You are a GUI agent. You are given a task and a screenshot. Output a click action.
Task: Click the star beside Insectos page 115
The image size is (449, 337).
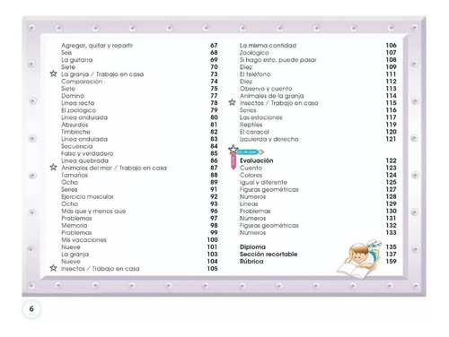(x=232, y=102)
